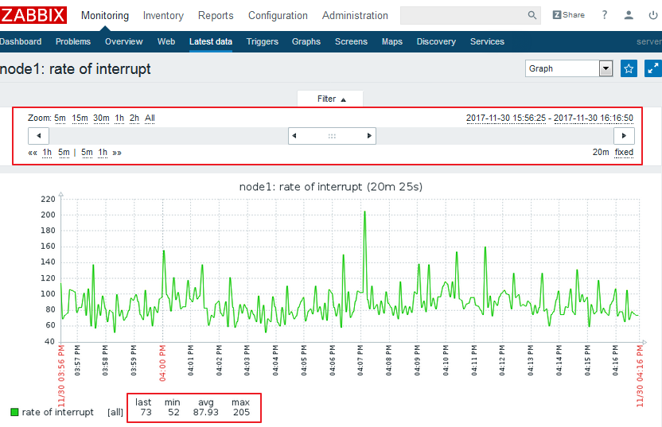This screenshot has width=662, height=427.
Task: Toggle fullscreen mode icon
Action: point(652,68)
